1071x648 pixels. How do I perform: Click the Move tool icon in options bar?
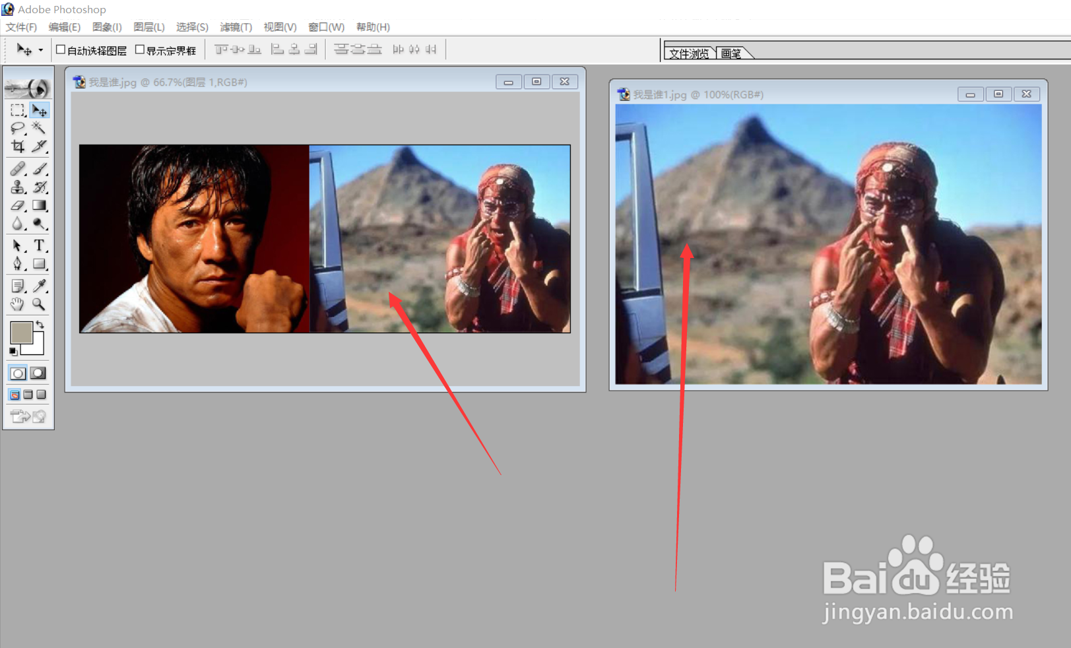tap(24, 49)
